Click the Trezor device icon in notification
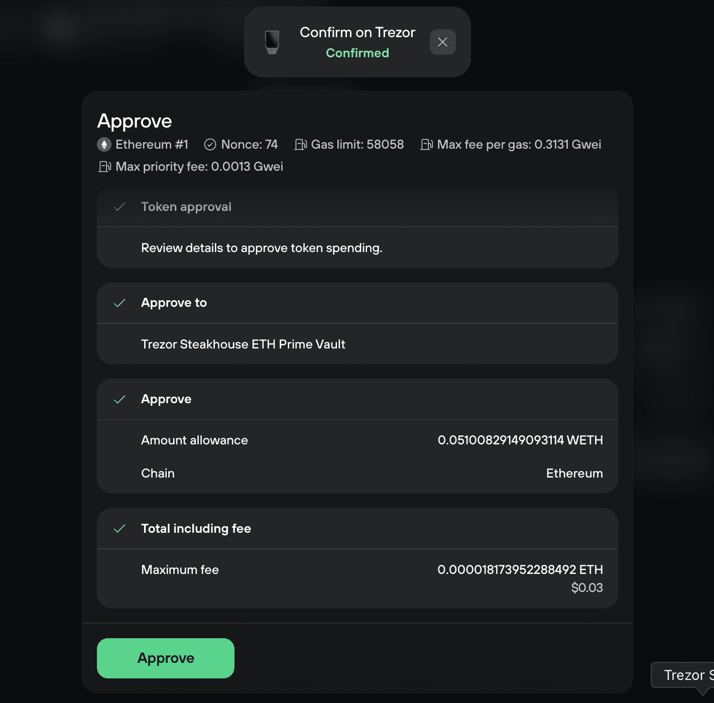The image size is (714, 703). 272,42
